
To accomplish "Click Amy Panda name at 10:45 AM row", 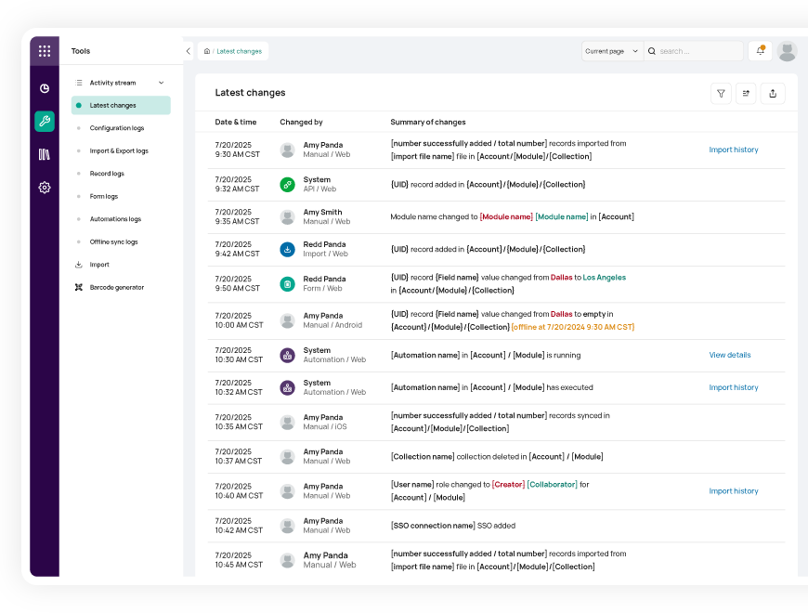I will pos(325,555).
